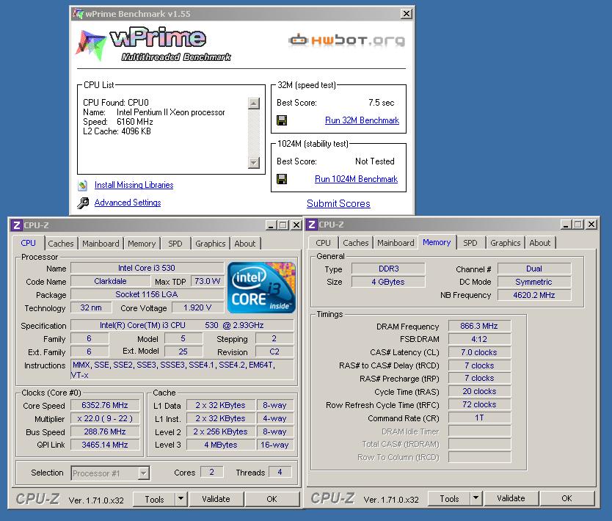Image resolution: width=612 pixels, height=521 pixels.
Task: Select CPU tab in left CPU-Z window
Action: click(x=28, y=243)
